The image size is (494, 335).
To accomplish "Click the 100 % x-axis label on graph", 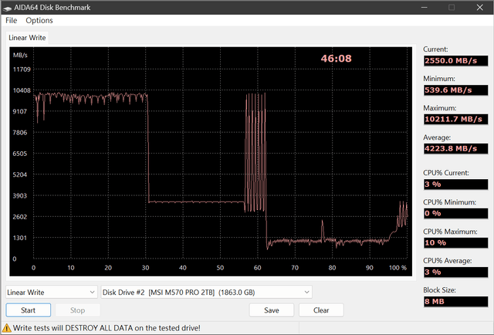I will tap(398, 268).
